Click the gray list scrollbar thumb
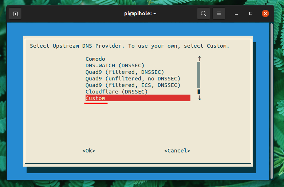284x187 pixels. pyautogui.click(x=199, y=75)
